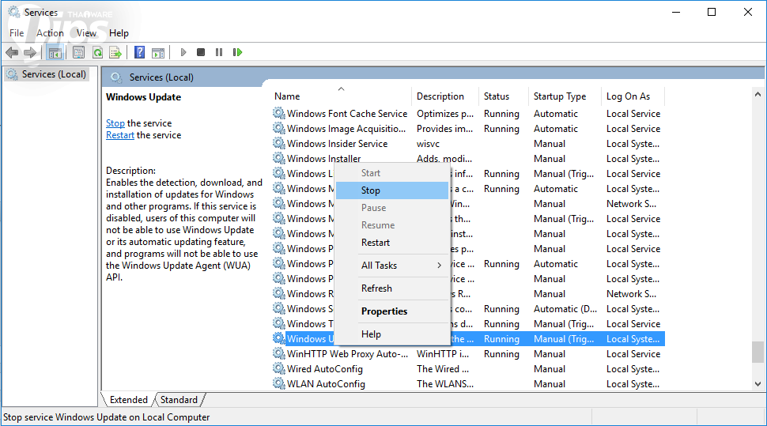The width and height of the screenshot is (767, 426).
Task: Click the vertical scrollbar thumb
Action: [758, 352]
